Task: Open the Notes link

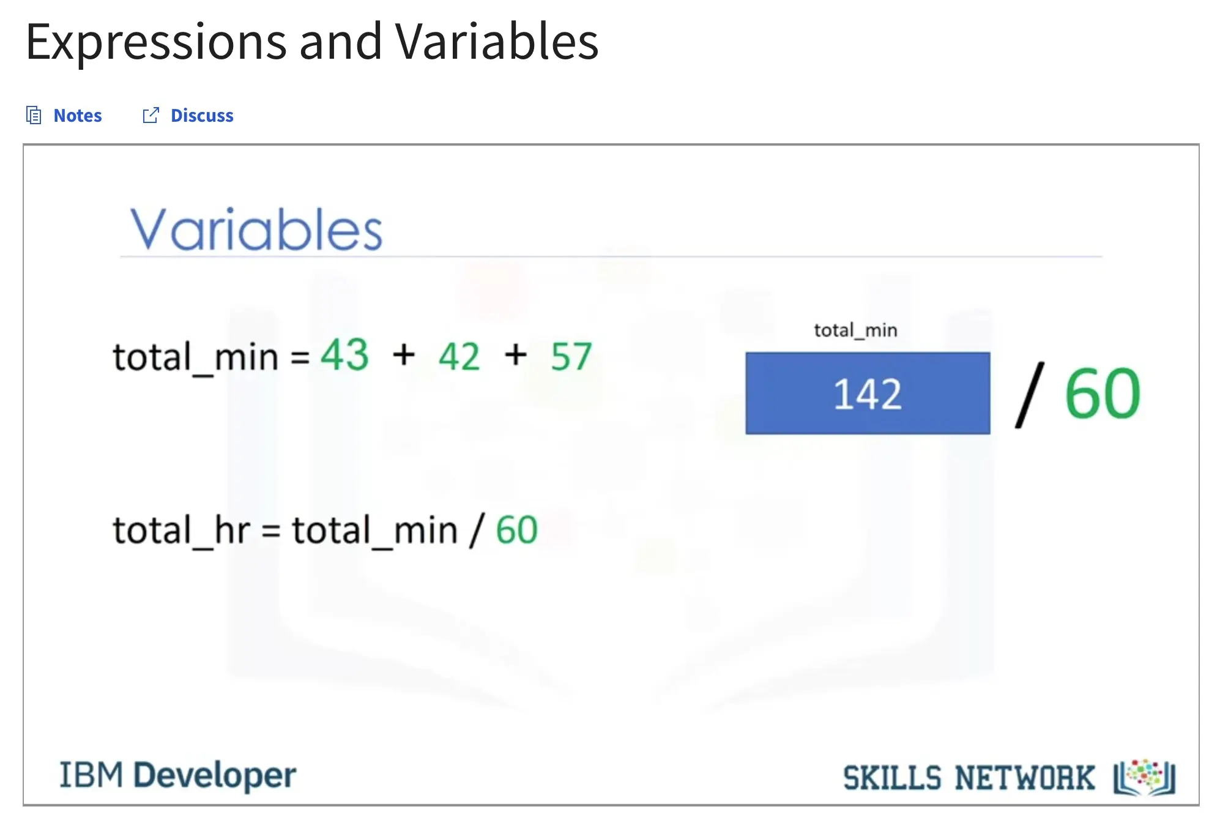Action: [78, 116]
